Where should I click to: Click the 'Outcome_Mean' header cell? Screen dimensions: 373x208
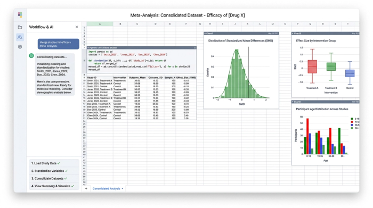click(137, 78)
